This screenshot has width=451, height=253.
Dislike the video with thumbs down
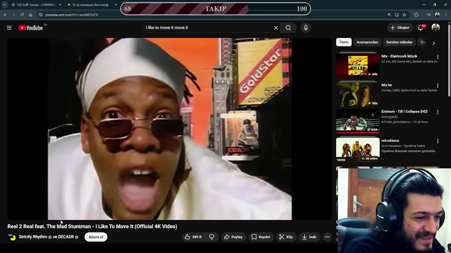[x=212, y=237]
